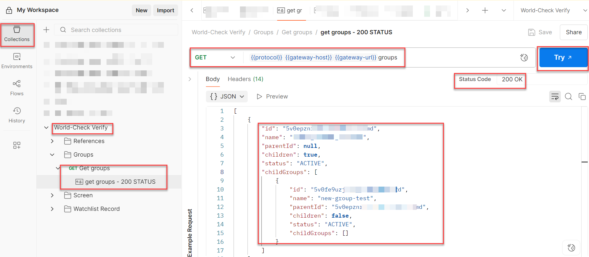This screenshot has height=257, width=589.
Task: Click the workspace lock icon
Action: [x=9, y=10]
